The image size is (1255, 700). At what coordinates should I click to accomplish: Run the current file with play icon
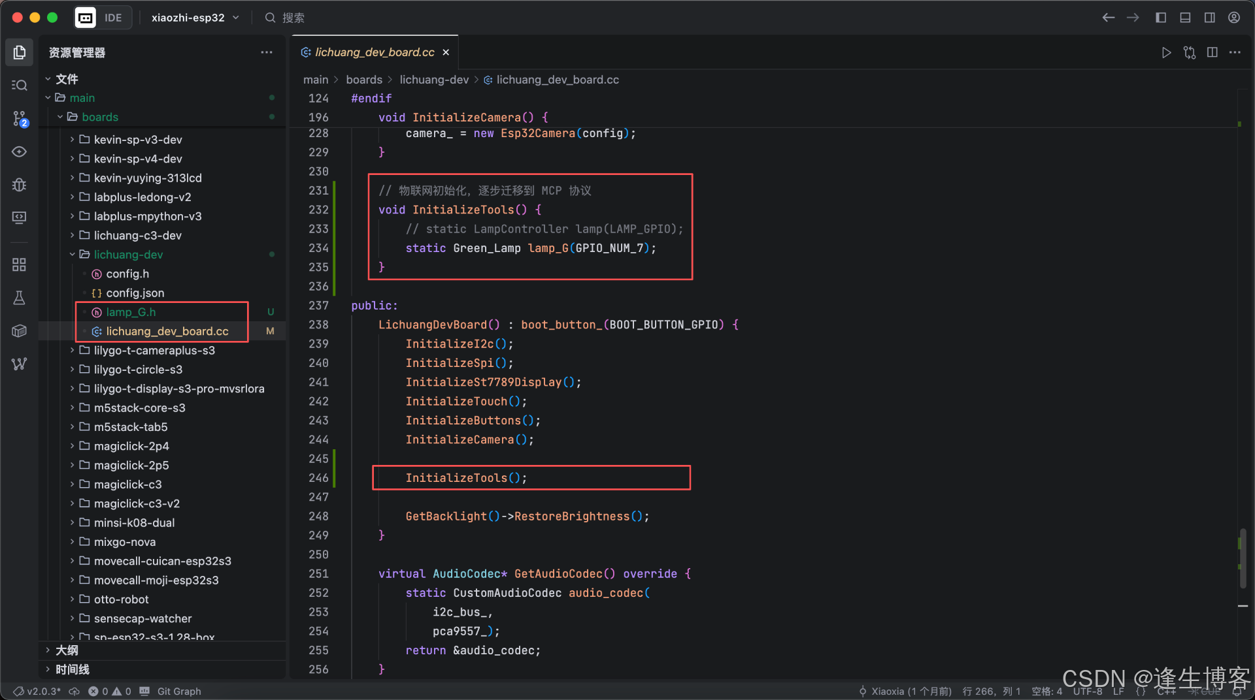tap(1166, 52)
